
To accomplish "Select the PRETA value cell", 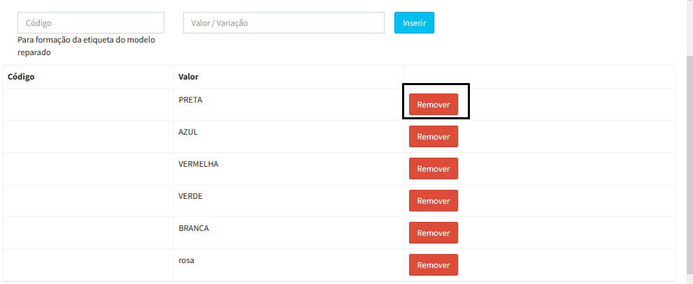I will [190, 100].
